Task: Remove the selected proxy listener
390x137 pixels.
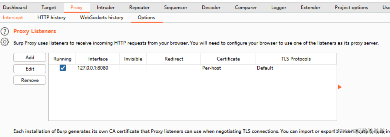Action: coord(30,80)
